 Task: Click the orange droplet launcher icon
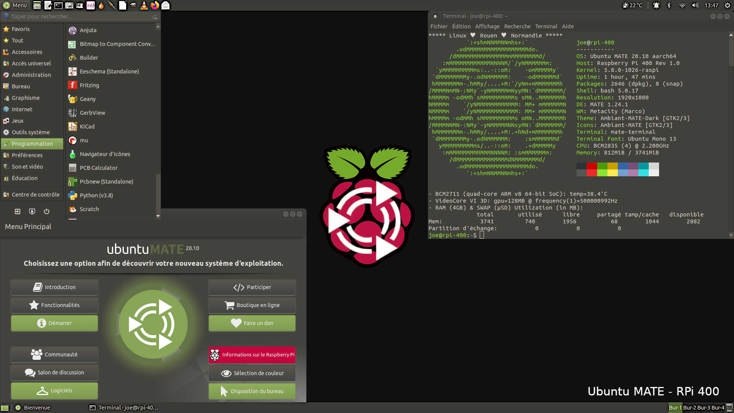pyautogui.click(x=101, y=5)
